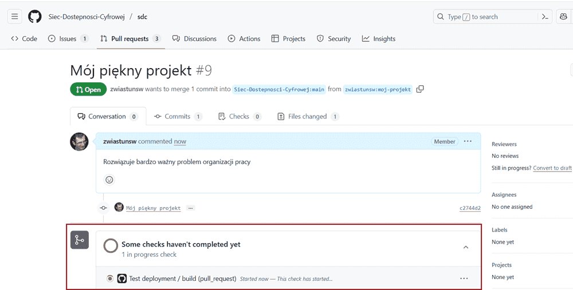Screen dimensions: 573x290
Task: Open Siec-Dostepnosci-Cyfrowej organization link
Action: tap(86, 17)
